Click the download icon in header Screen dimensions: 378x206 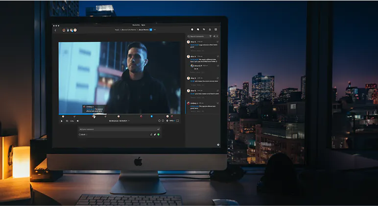pyautogui.click(x=210, y=30)
